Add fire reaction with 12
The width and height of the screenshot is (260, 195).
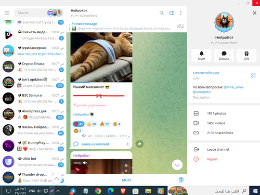105,124
